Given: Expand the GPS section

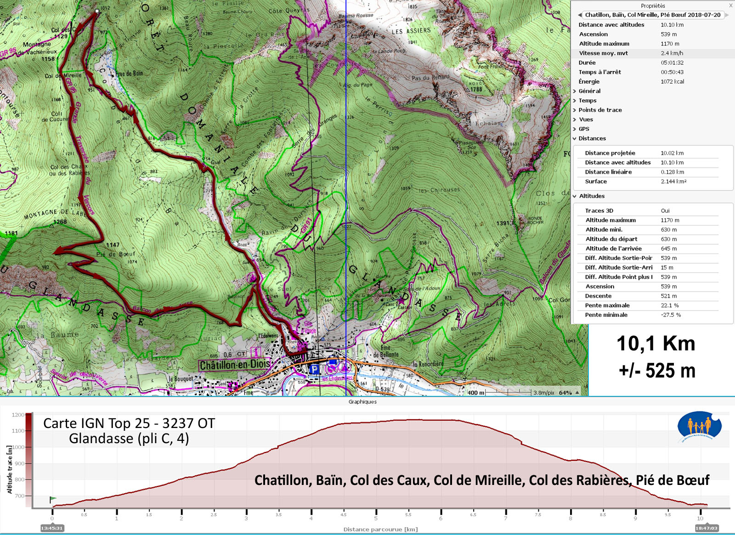Looking at the screenshot, I should pos(574,129).
